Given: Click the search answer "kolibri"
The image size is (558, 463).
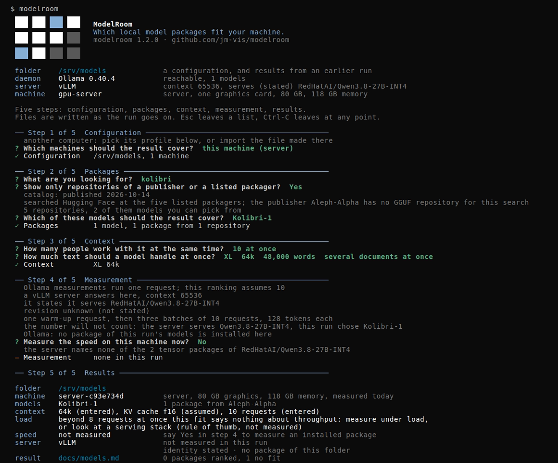Looking at the screenshot, I should coord(156,179).
